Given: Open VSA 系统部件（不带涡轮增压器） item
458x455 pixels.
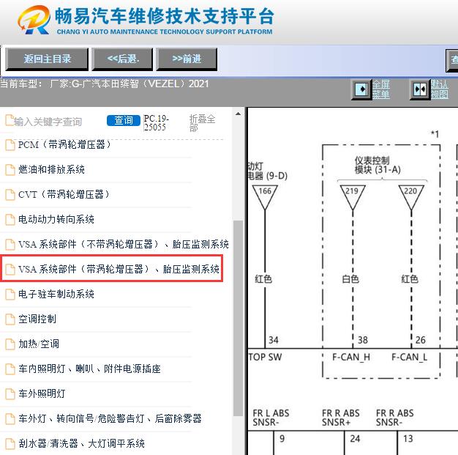Looking at the screenshot, I should [123, 244].
